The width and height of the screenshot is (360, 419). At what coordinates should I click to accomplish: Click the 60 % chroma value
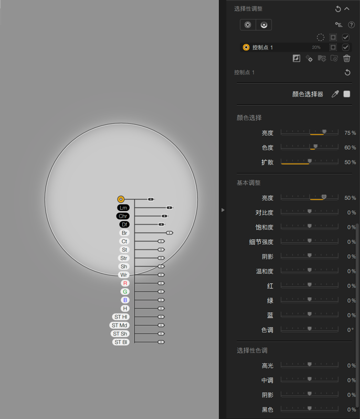(350, 147)
